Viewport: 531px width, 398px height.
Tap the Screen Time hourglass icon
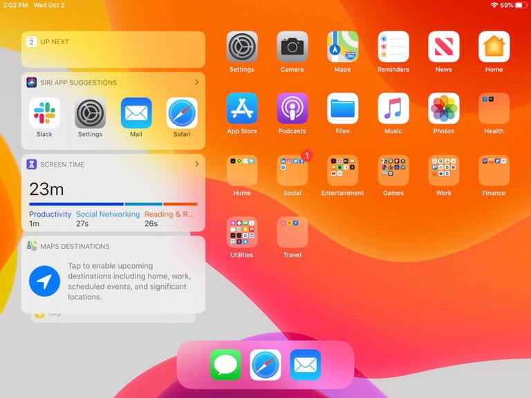[x=32, y=164]
